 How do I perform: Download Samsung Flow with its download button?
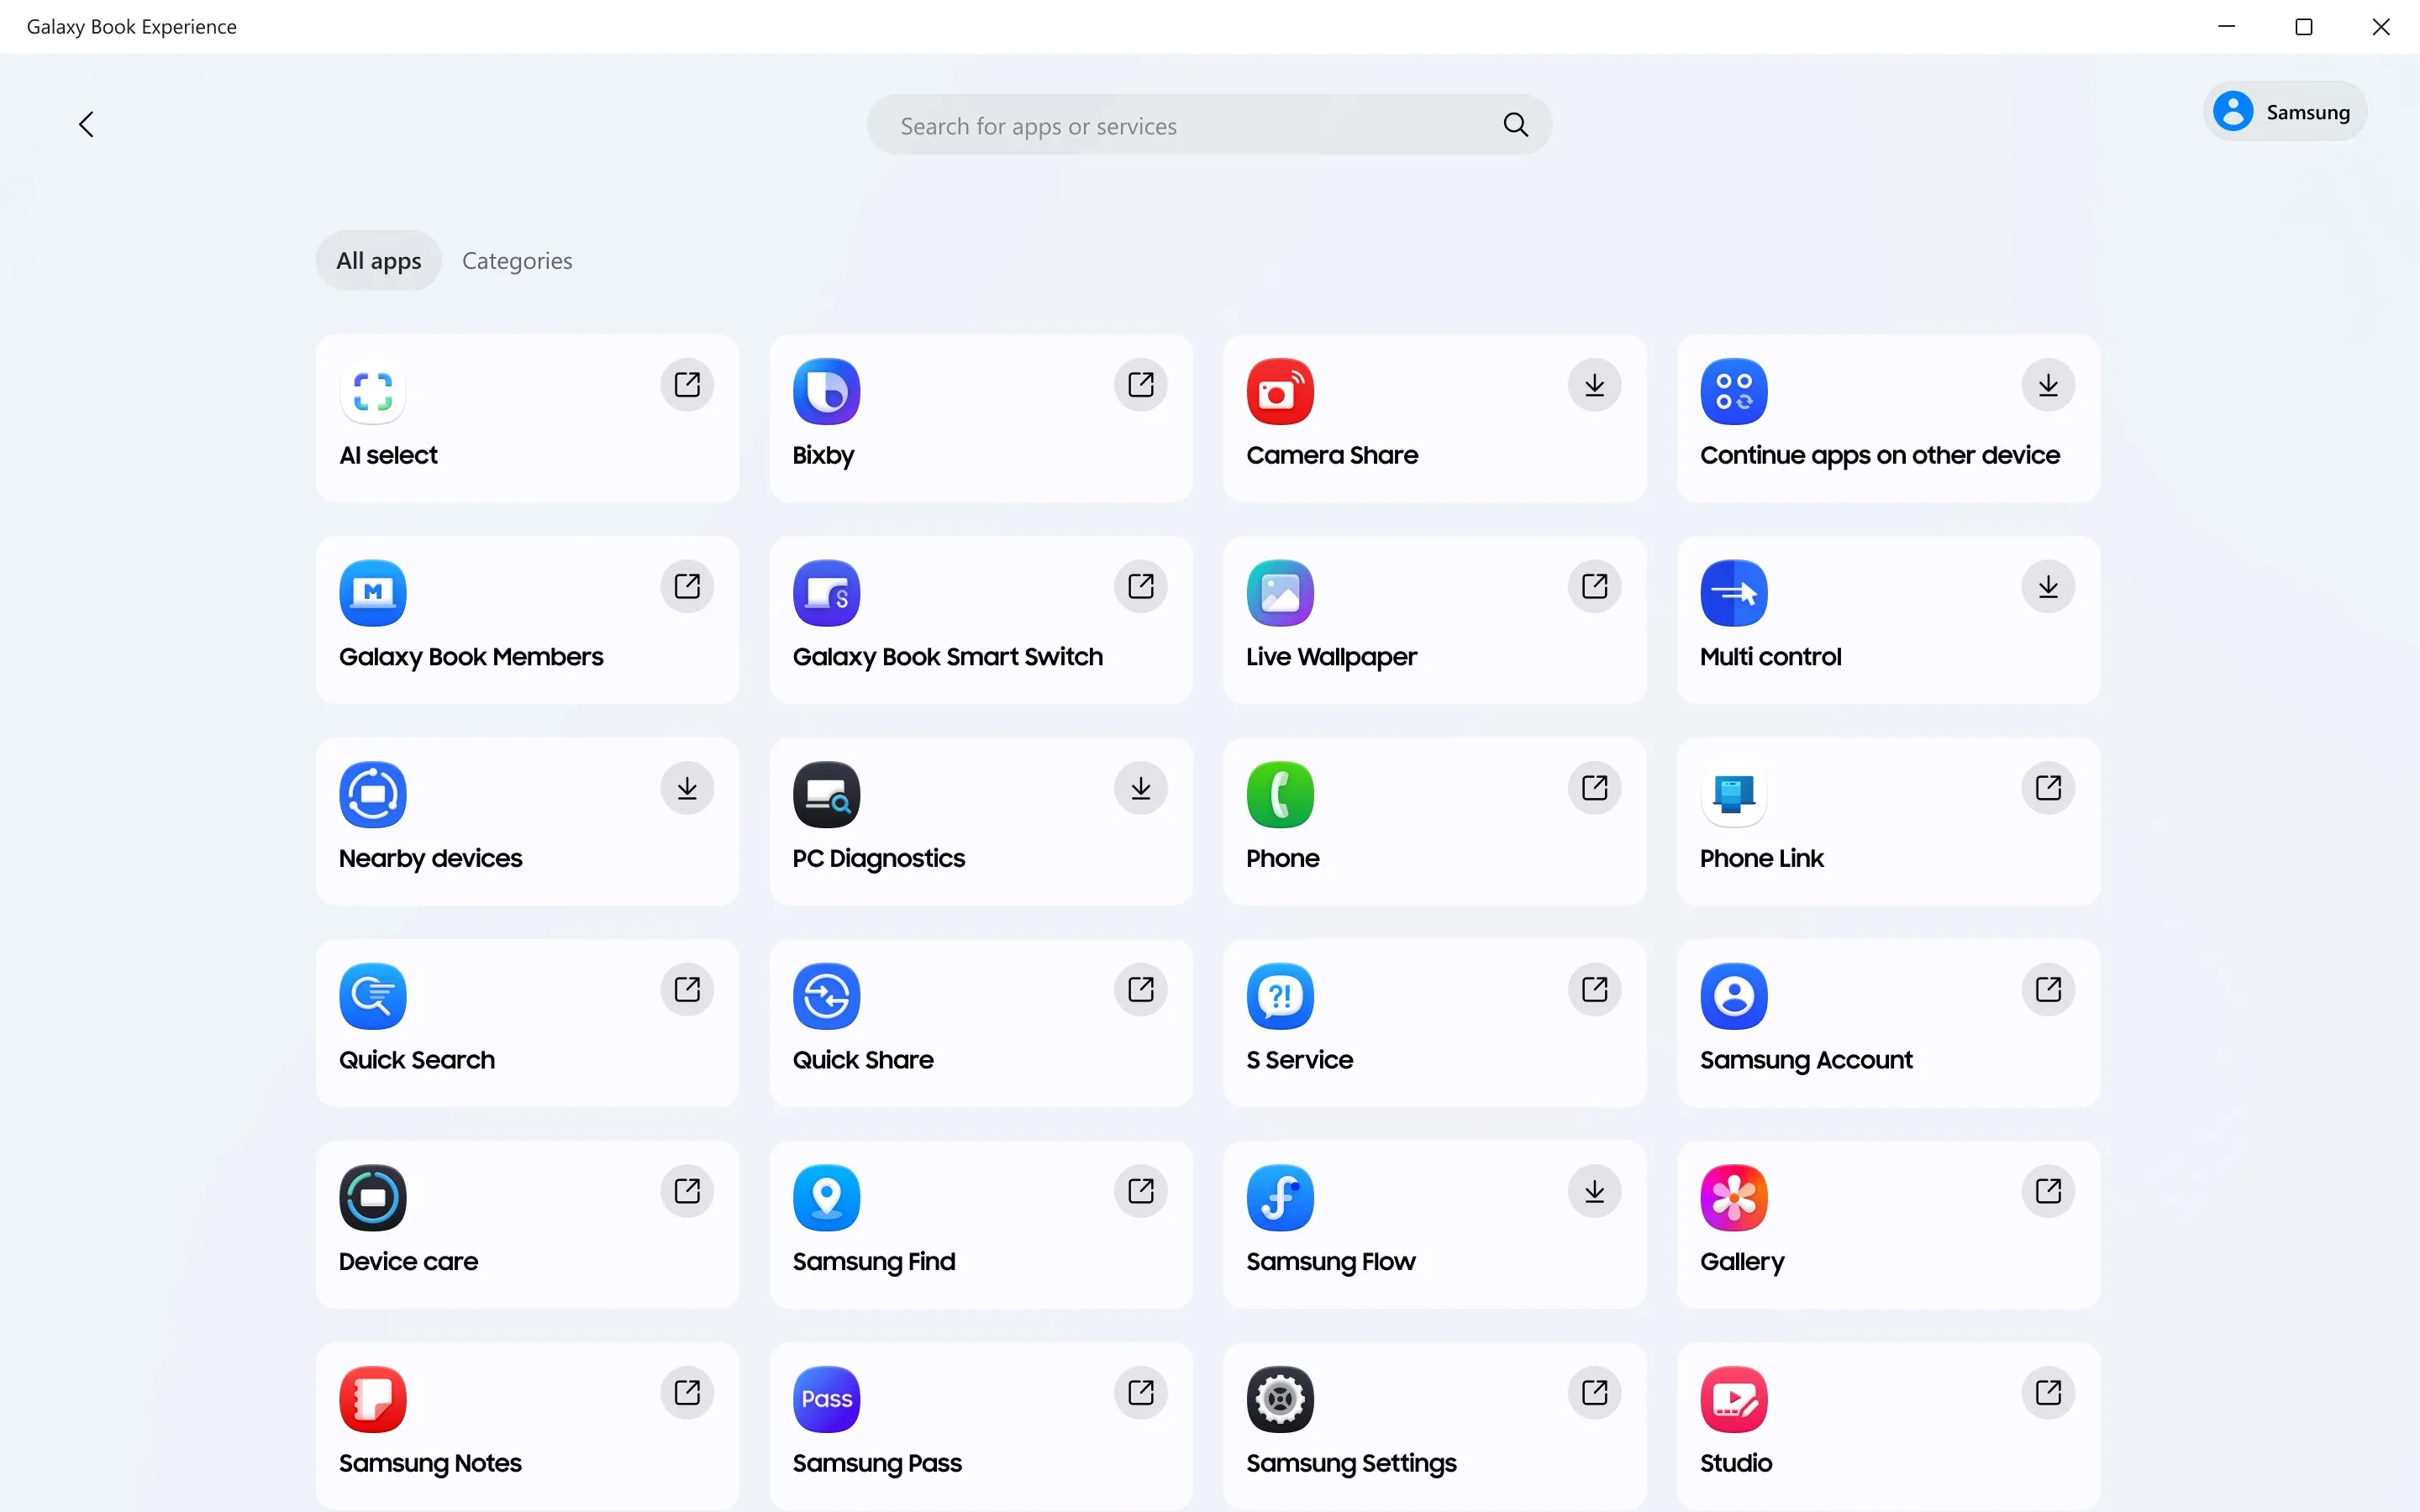(x=1595, y=1191)
